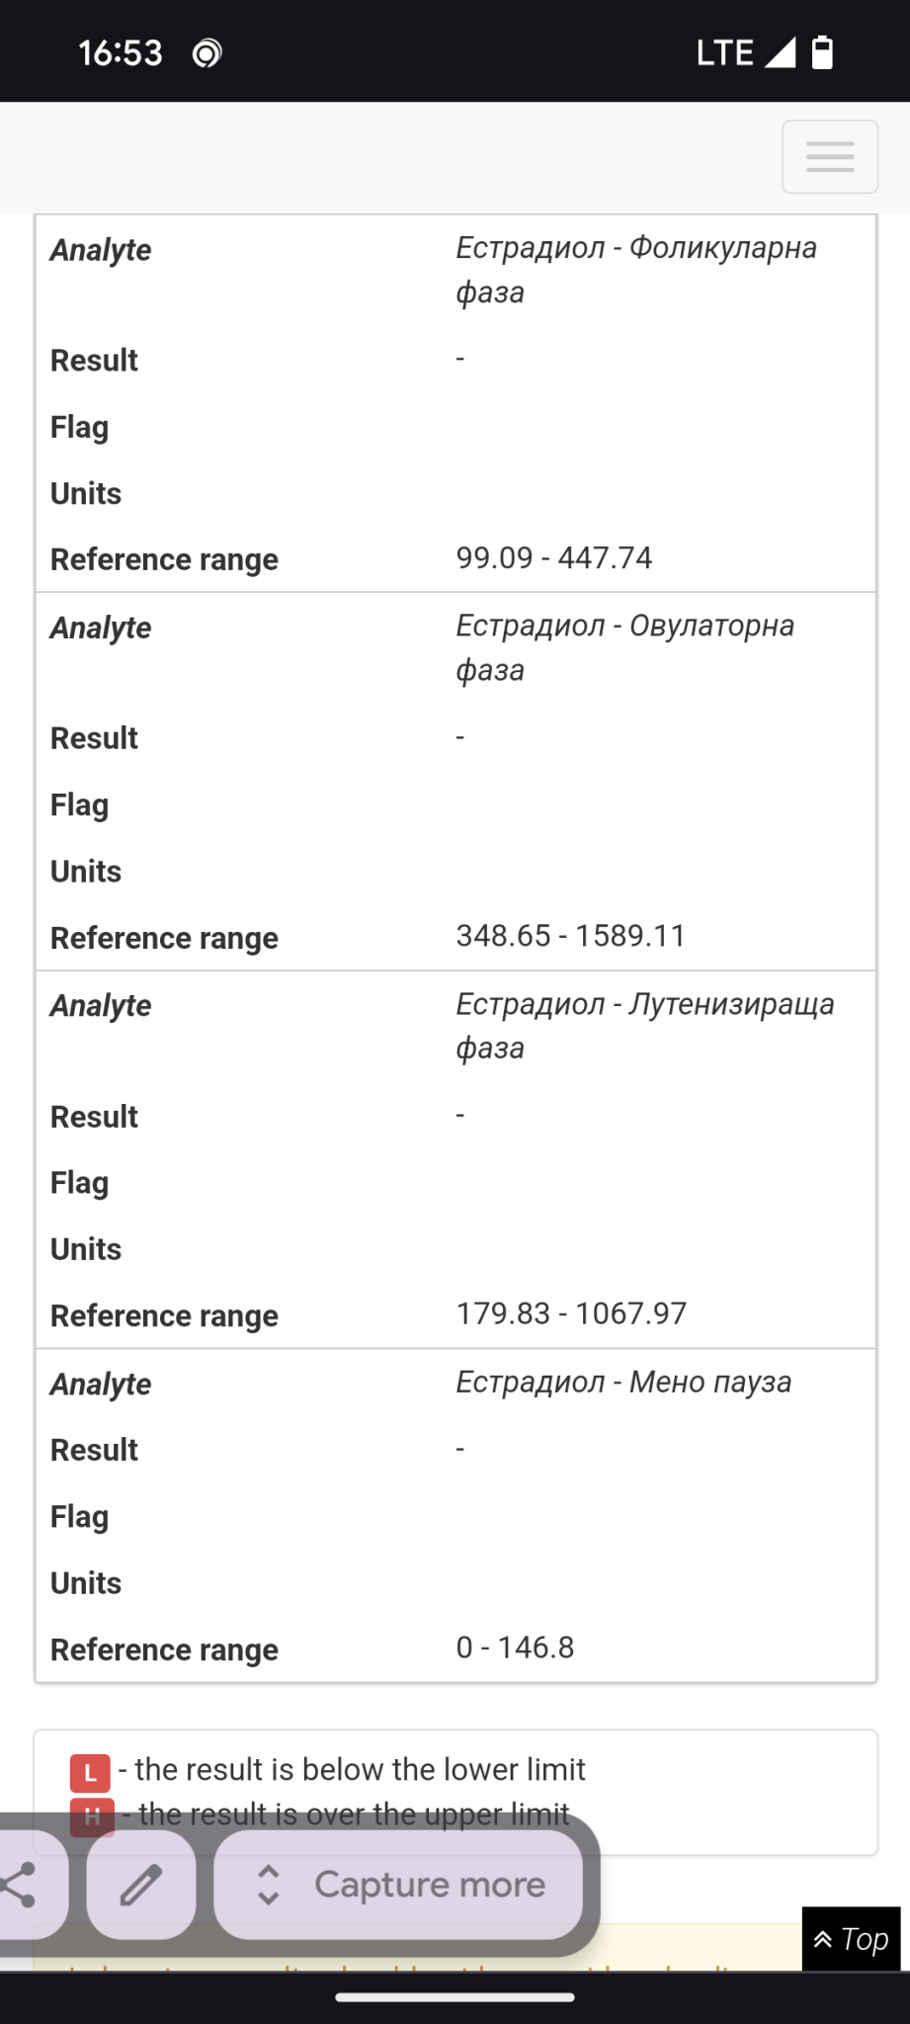The image size is (910, 2024).
Task: Tap the circular notification icon beside clock
Action: coord(207,53)
